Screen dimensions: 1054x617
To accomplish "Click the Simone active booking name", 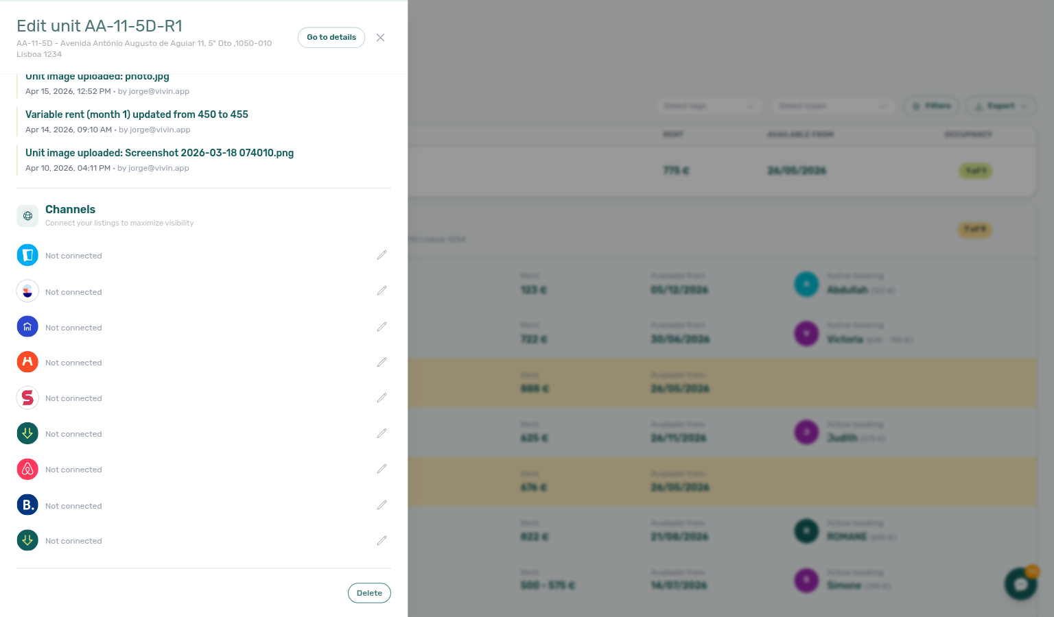I will [844, 585].
